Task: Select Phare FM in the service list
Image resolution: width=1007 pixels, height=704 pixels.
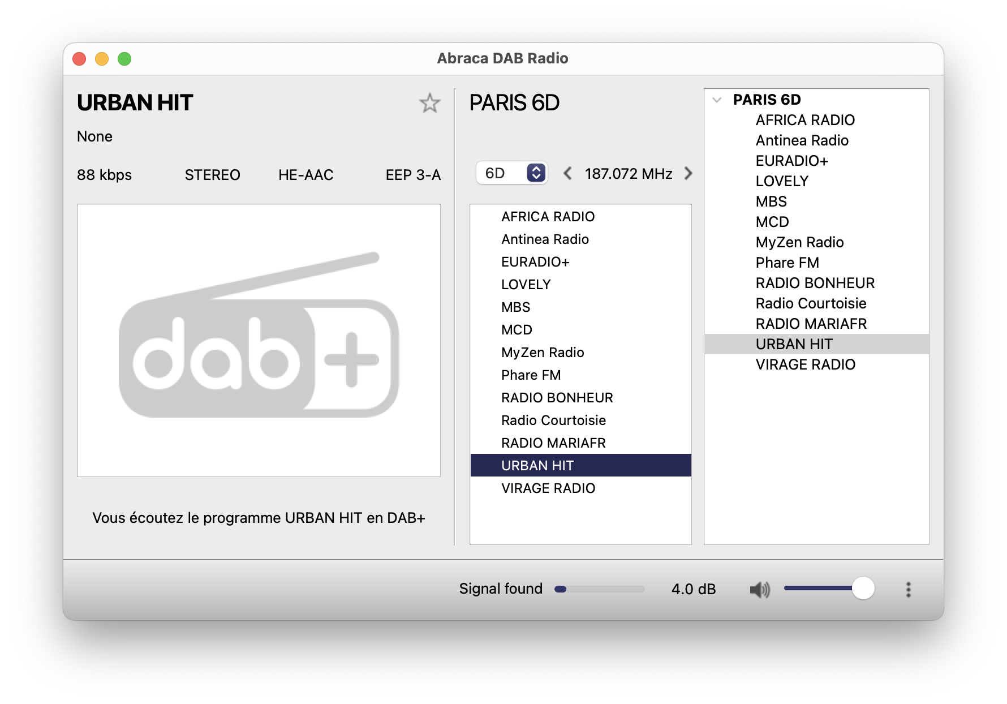Action: click(580, 375)
